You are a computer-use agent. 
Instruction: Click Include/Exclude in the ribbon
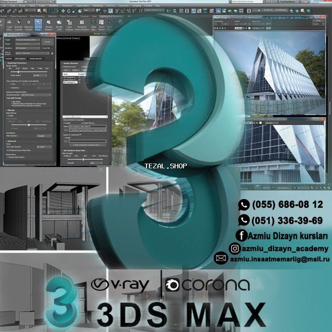18,25
